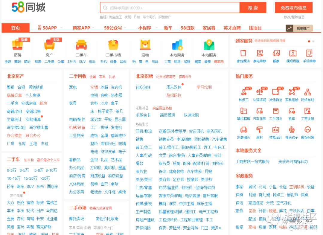This screenshot has height=235, width=323.
Task: Select the 家电维修 service icon
Action: point(260,53)
